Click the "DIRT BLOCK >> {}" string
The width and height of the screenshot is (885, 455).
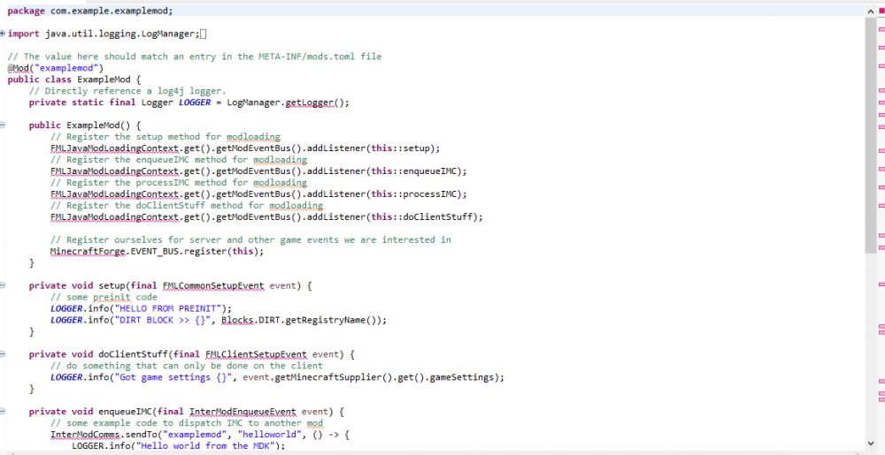[163, 320]
